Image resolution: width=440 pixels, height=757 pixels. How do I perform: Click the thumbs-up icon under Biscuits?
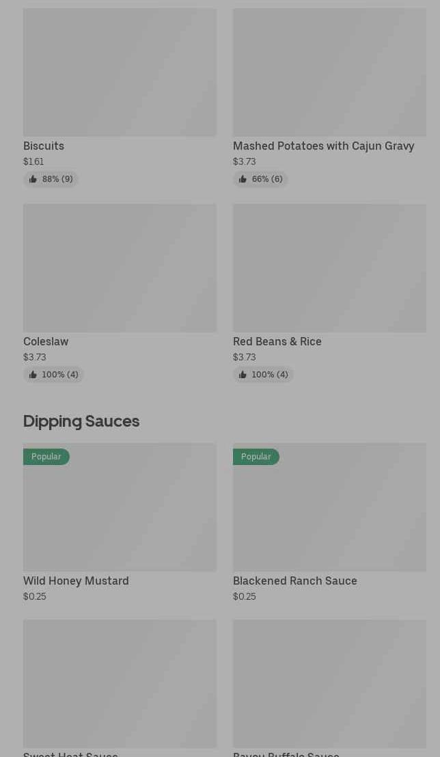33,179
